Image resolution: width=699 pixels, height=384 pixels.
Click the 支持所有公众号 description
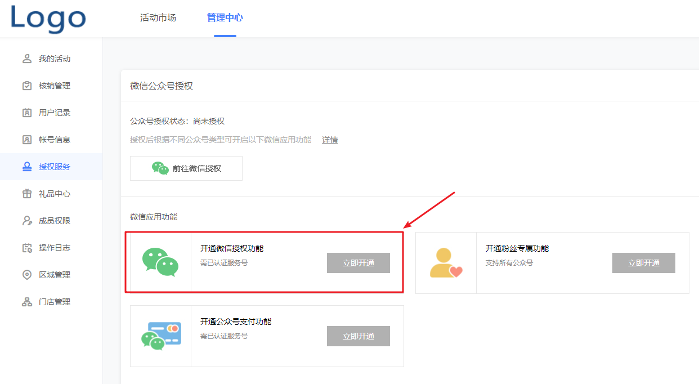point(509,263)
